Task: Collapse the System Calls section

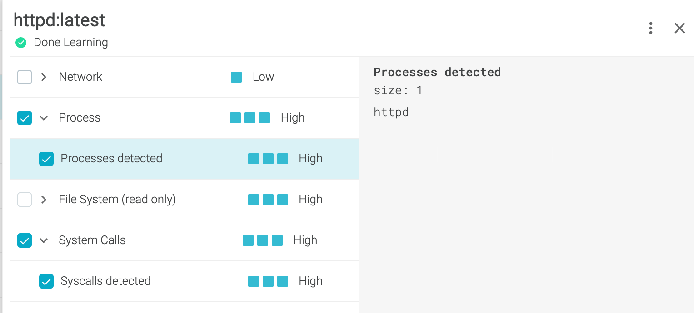Action: point(44,240)
